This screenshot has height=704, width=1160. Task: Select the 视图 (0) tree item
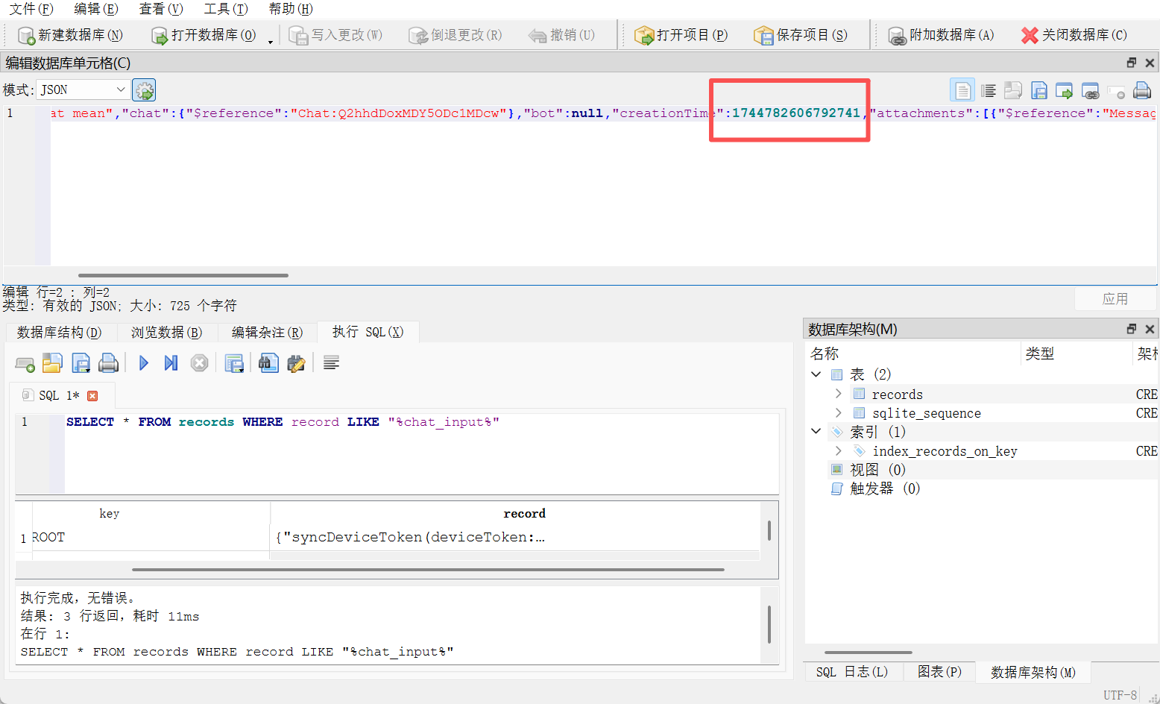pyautogui.click(x=877, y=470)
